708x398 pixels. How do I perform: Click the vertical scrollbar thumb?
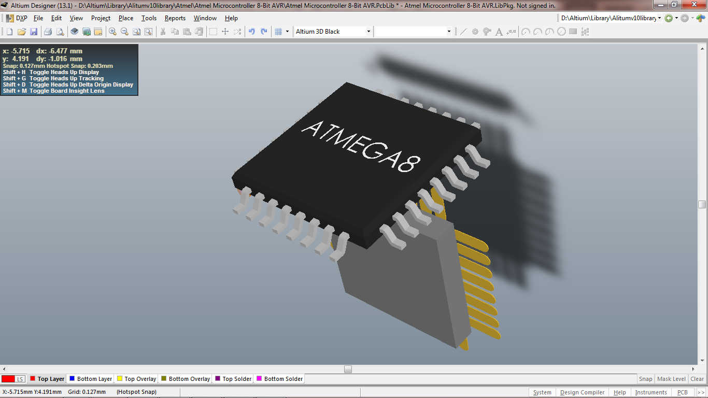pos(702,204)
